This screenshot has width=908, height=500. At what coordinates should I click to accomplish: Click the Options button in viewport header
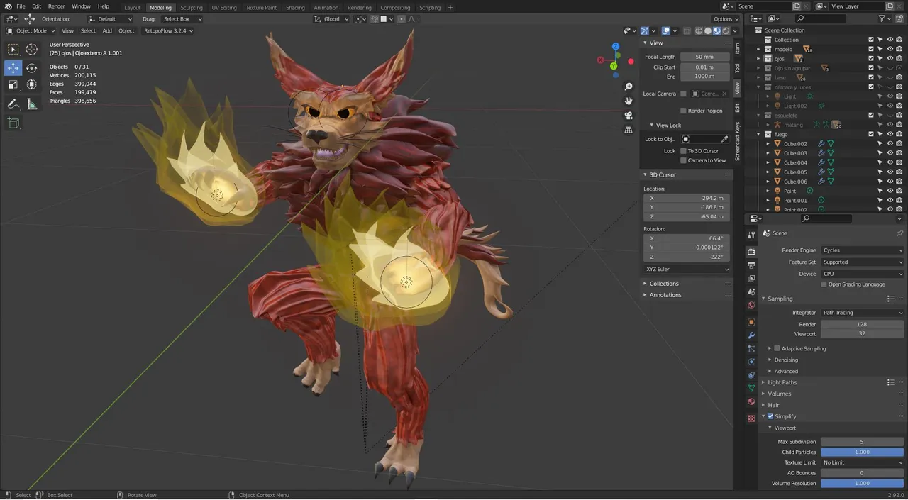pos(726,19)
